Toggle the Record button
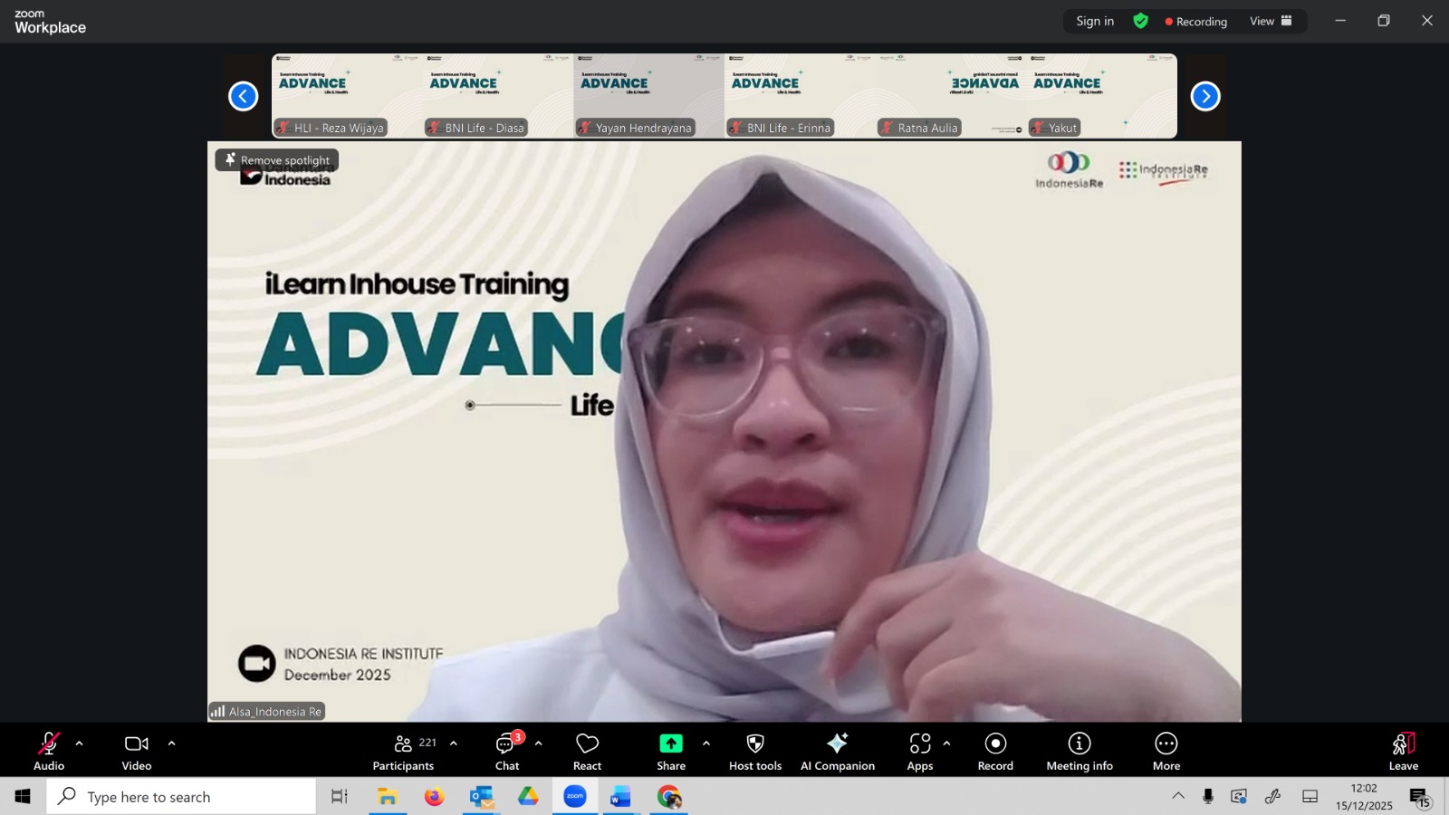1449x815 pixels. tap(995, 751)
